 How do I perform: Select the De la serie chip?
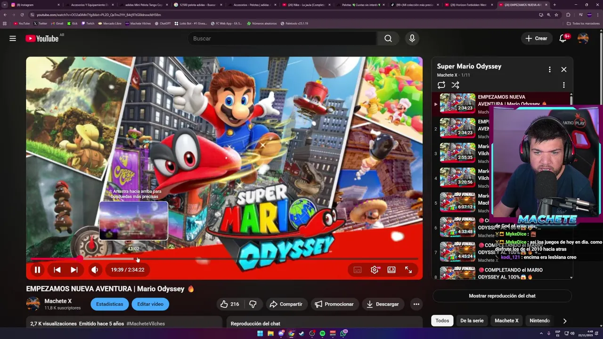(x=472, y=321)
